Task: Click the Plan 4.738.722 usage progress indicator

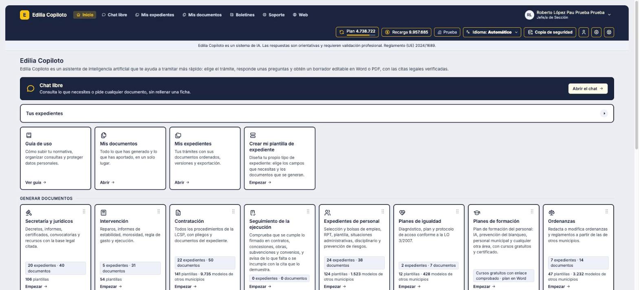Action: pyautogui.click(x=357, y=32)
